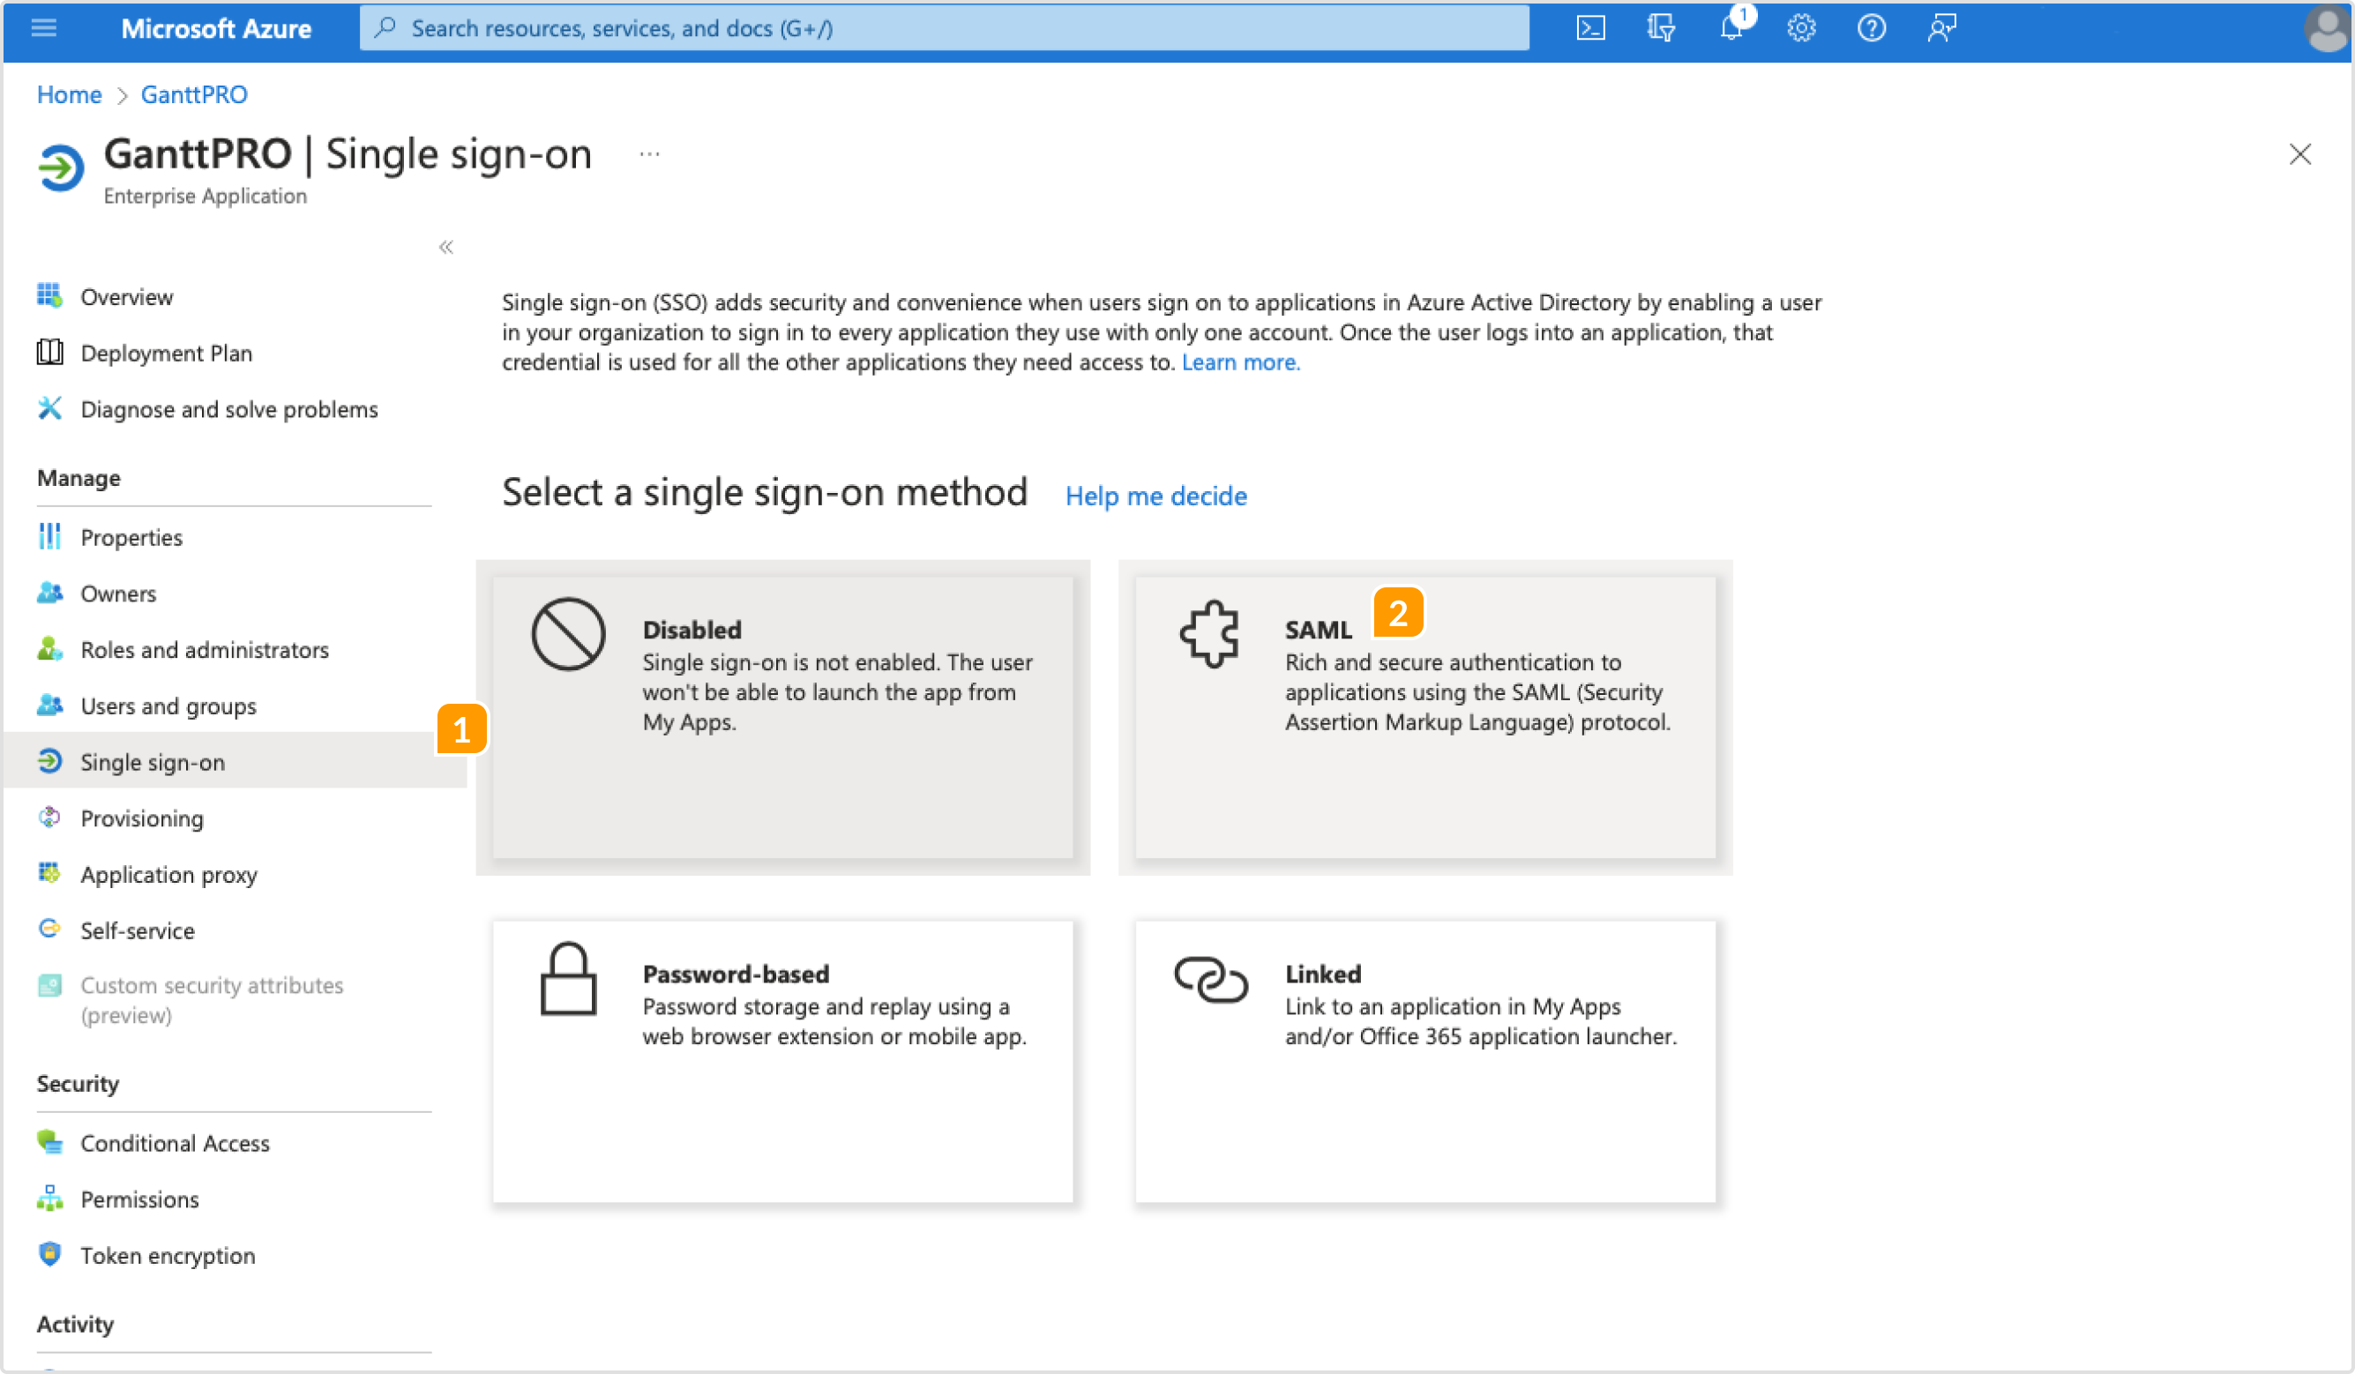Viewport: 2355px width, 1374px height.
Task: Click the Self-service icon
Action: 49,930
